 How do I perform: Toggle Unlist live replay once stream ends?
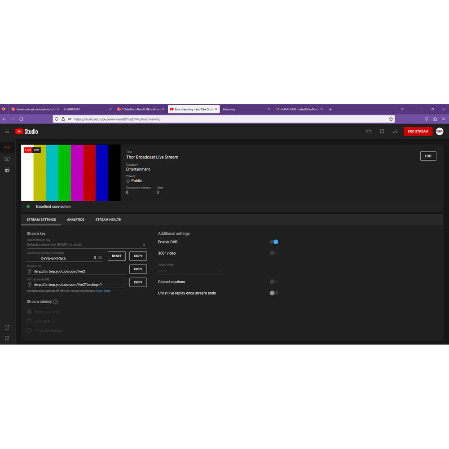(x=274, y=293)
